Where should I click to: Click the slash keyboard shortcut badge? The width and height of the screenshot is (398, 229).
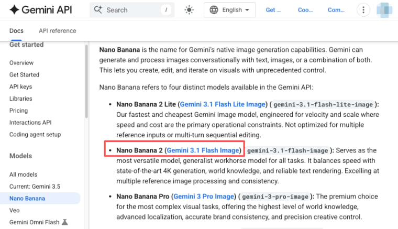tap(166, 10)
